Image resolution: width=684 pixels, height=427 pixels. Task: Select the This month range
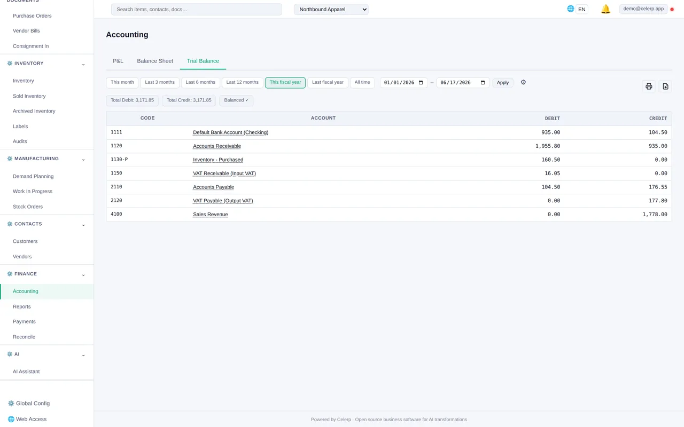pos(122,83)
